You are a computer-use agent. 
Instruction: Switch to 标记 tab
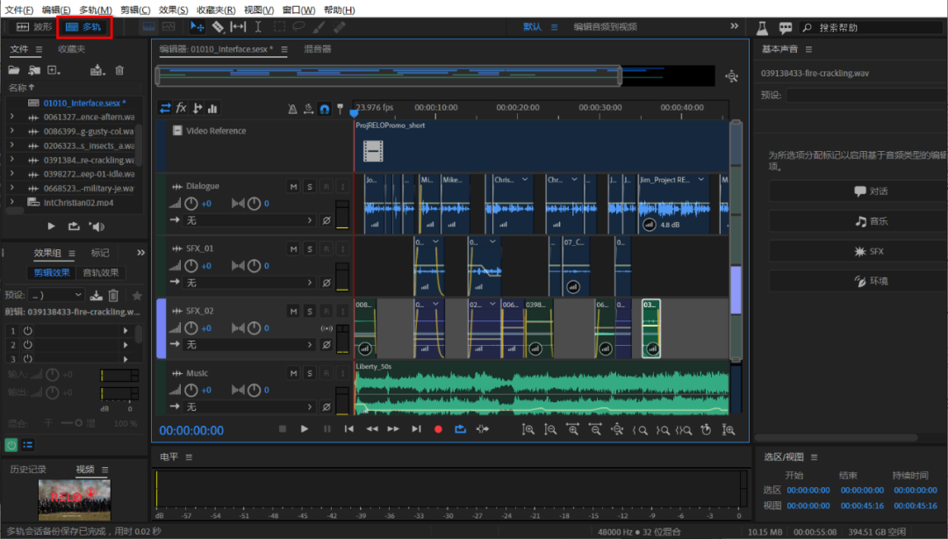100,253
